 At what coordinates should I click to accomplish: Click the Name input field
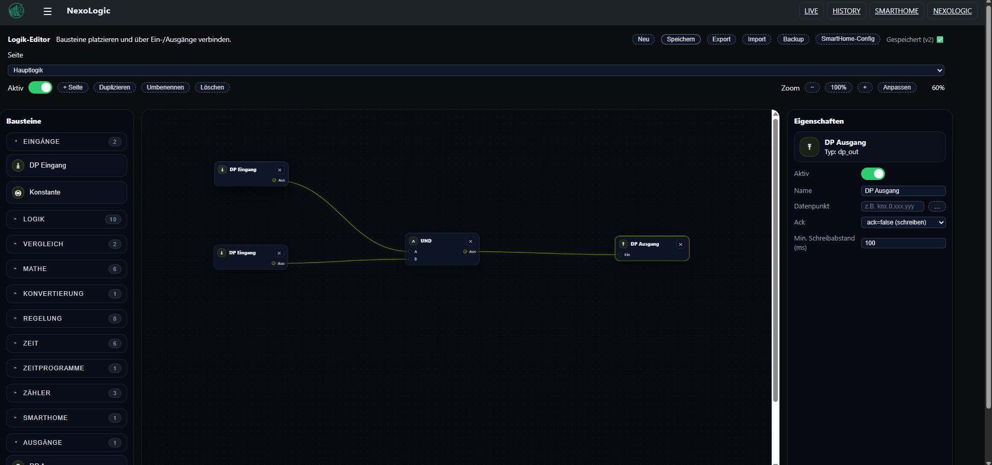[x=903, y=191]
